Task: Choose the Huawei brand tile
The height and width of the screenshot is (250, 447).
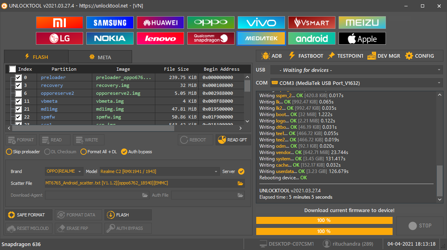Action: click(x=160, y=23)
